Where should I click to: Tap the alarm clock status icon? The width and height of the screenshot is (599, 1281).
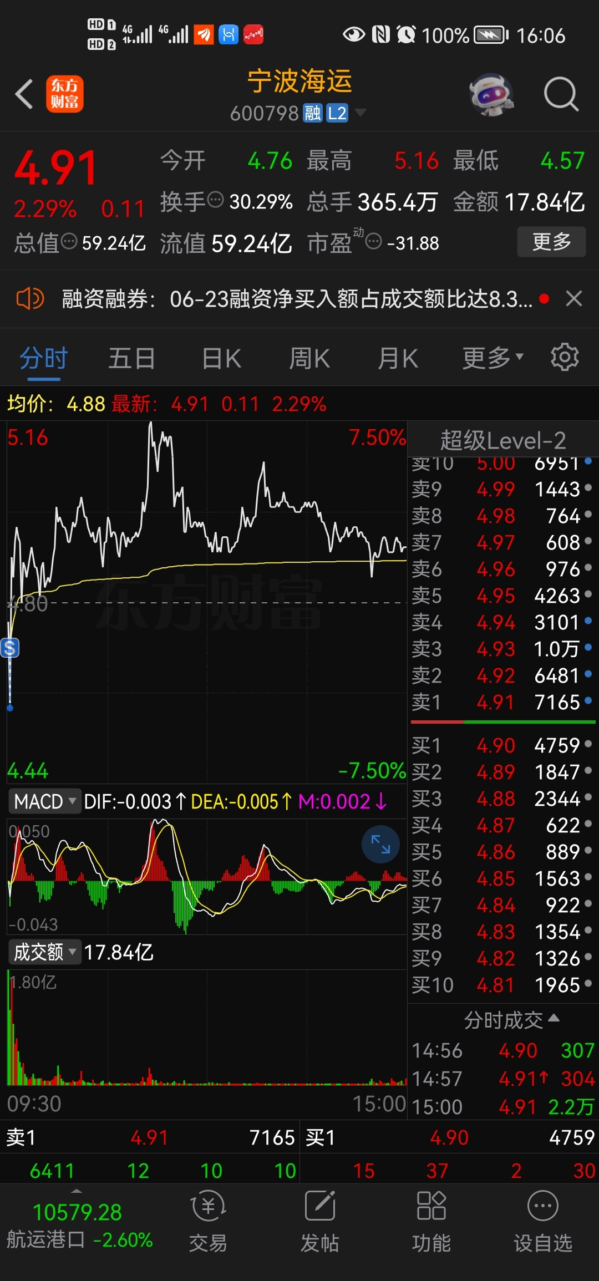(x=406, y=35)
